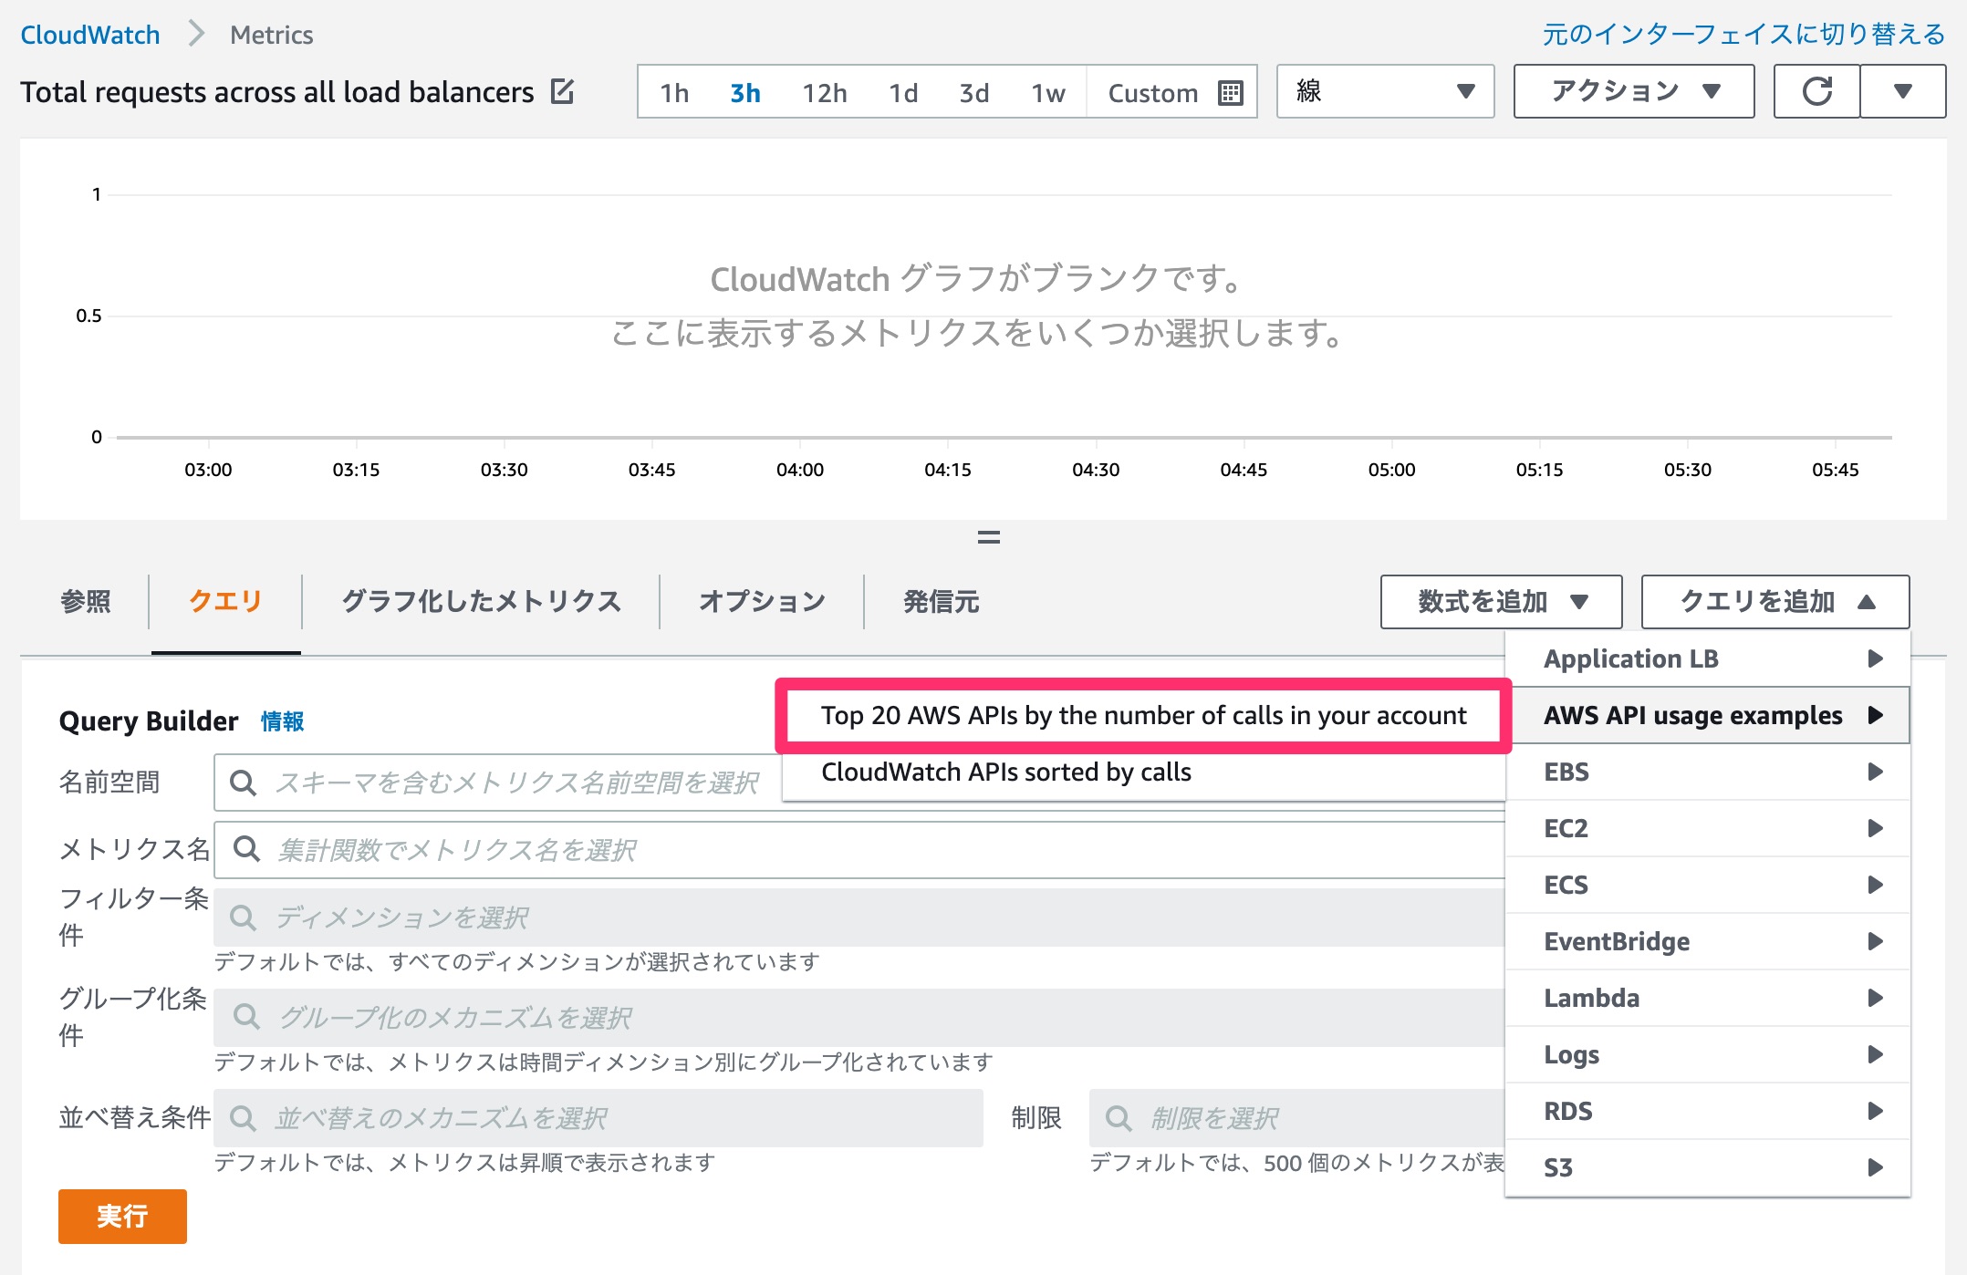Select the 1d time range
Image resolution: width=1967 pixels, height=1275 pixels.
point(903,93)
